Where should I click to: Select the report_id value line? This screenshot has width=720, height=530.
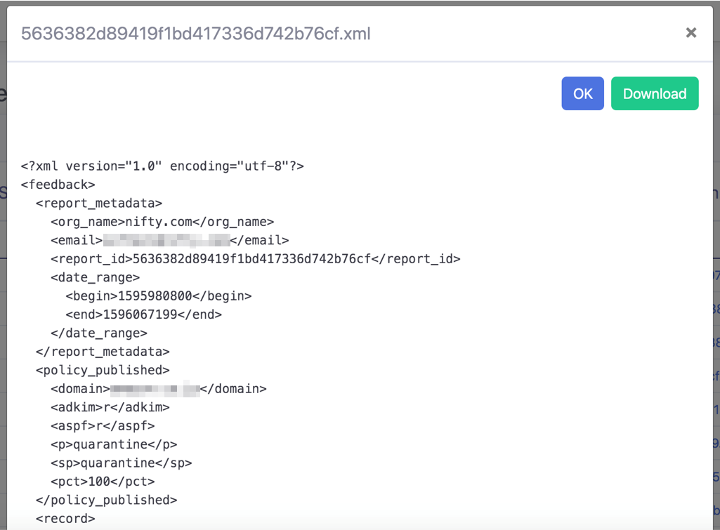[255, 259]
